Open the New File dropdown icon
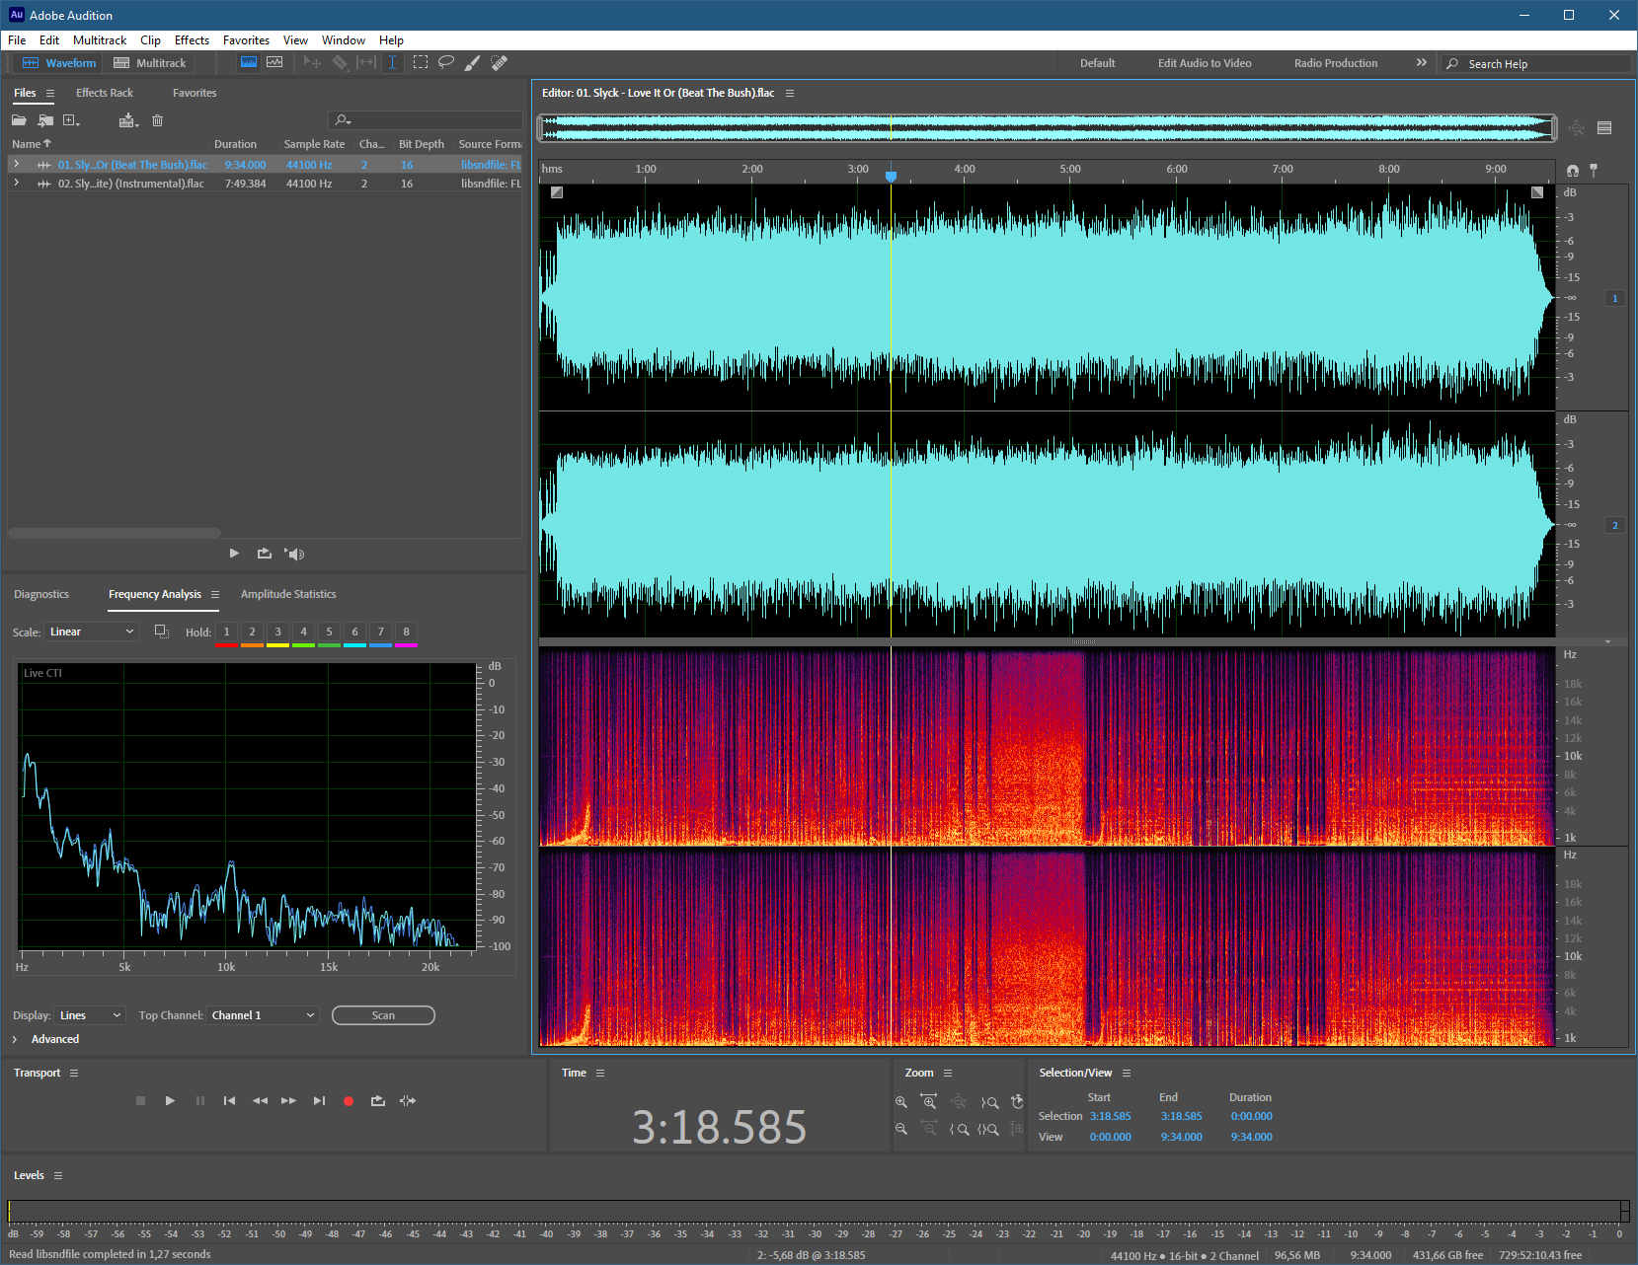The image size is (1638, 1265). (71, 120)
